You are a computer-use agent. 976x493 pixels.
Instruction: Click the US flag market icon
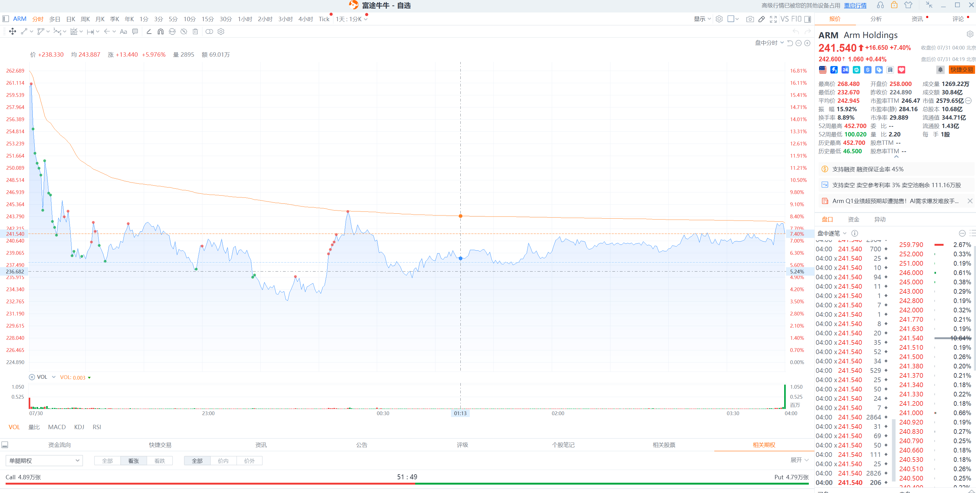click(x=823, y=70)
